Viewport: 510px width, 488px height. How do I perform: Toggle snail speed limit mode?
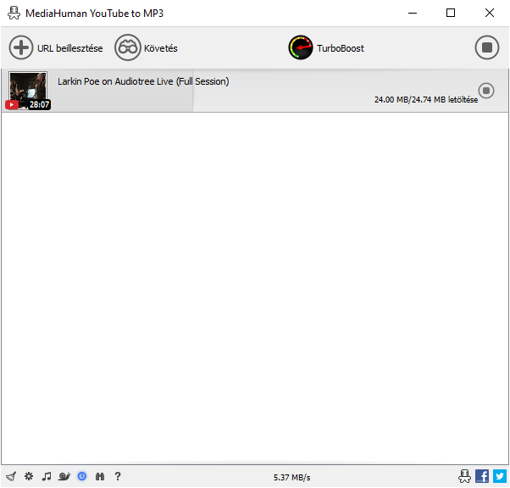pyautogui.click(x=64, y=477)
